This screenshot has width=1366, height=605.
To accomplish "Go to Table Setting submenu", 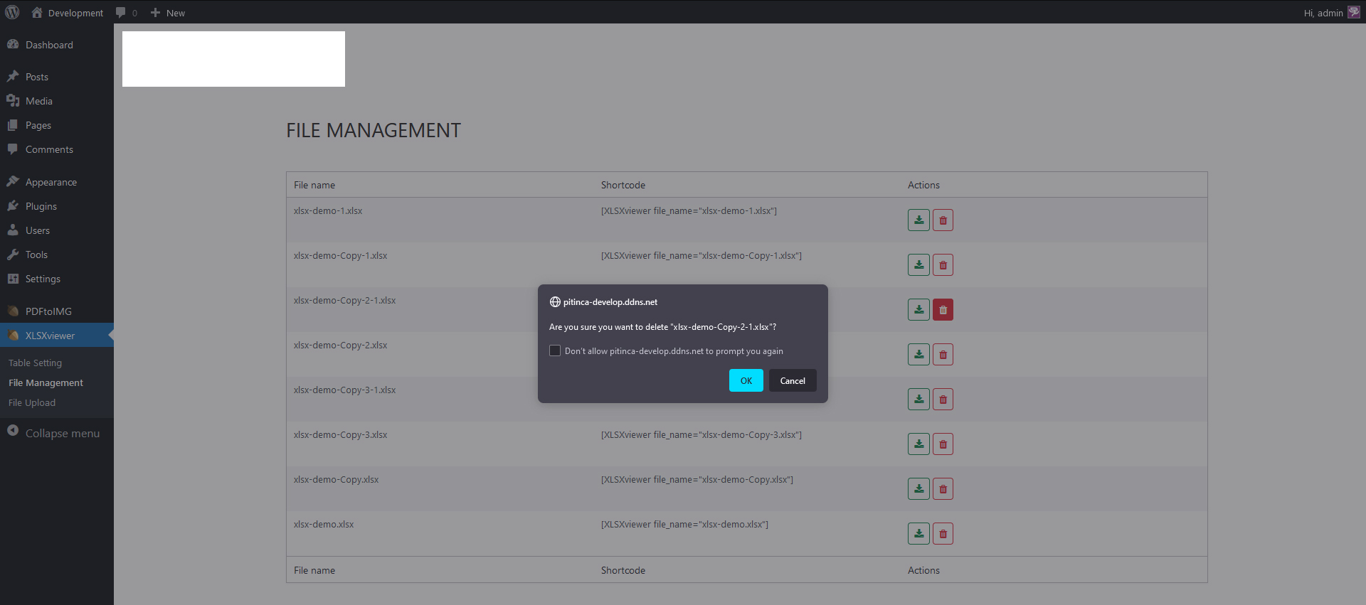I will [35, 363].
